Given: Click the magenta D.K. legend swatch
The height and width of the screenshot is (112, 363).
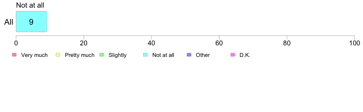Looking at the screenshot, I should coord(233,55).
